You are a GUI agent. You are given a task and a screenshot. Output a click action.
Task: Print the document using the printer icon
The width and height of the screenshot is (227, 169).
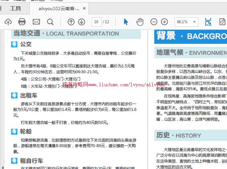click(x=22, y=22)
